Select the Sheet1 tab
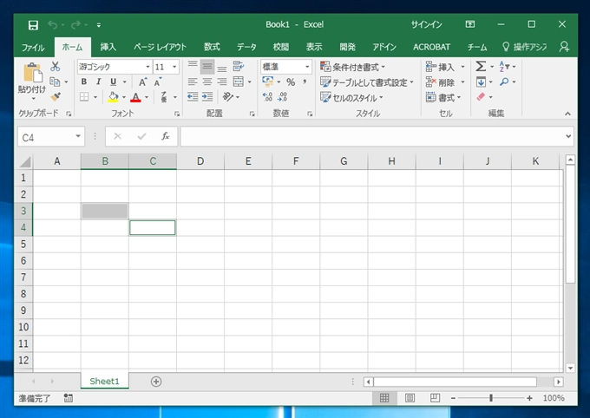This screenshot has height=418, width=590. 104,381
